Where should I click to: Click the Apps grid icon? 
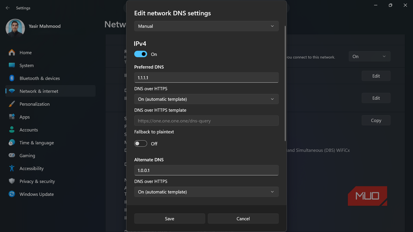(x=12, y=117)
